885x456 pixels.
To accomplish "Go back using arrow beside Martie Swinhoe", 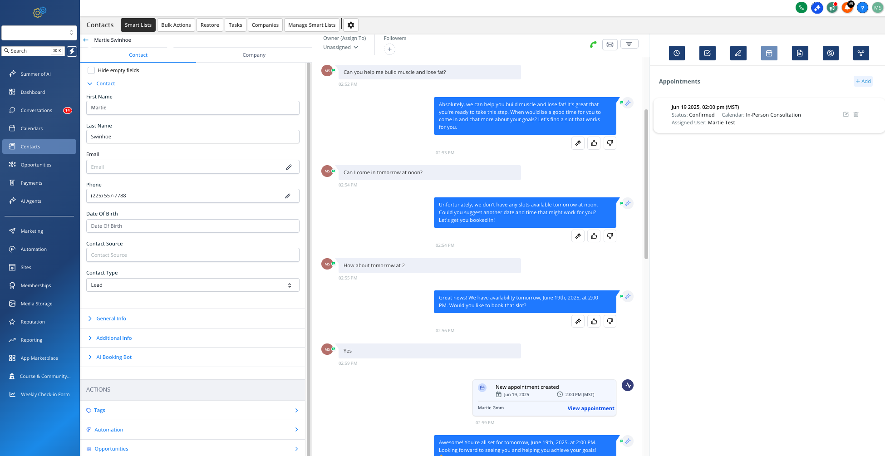I will pos(86,40).
